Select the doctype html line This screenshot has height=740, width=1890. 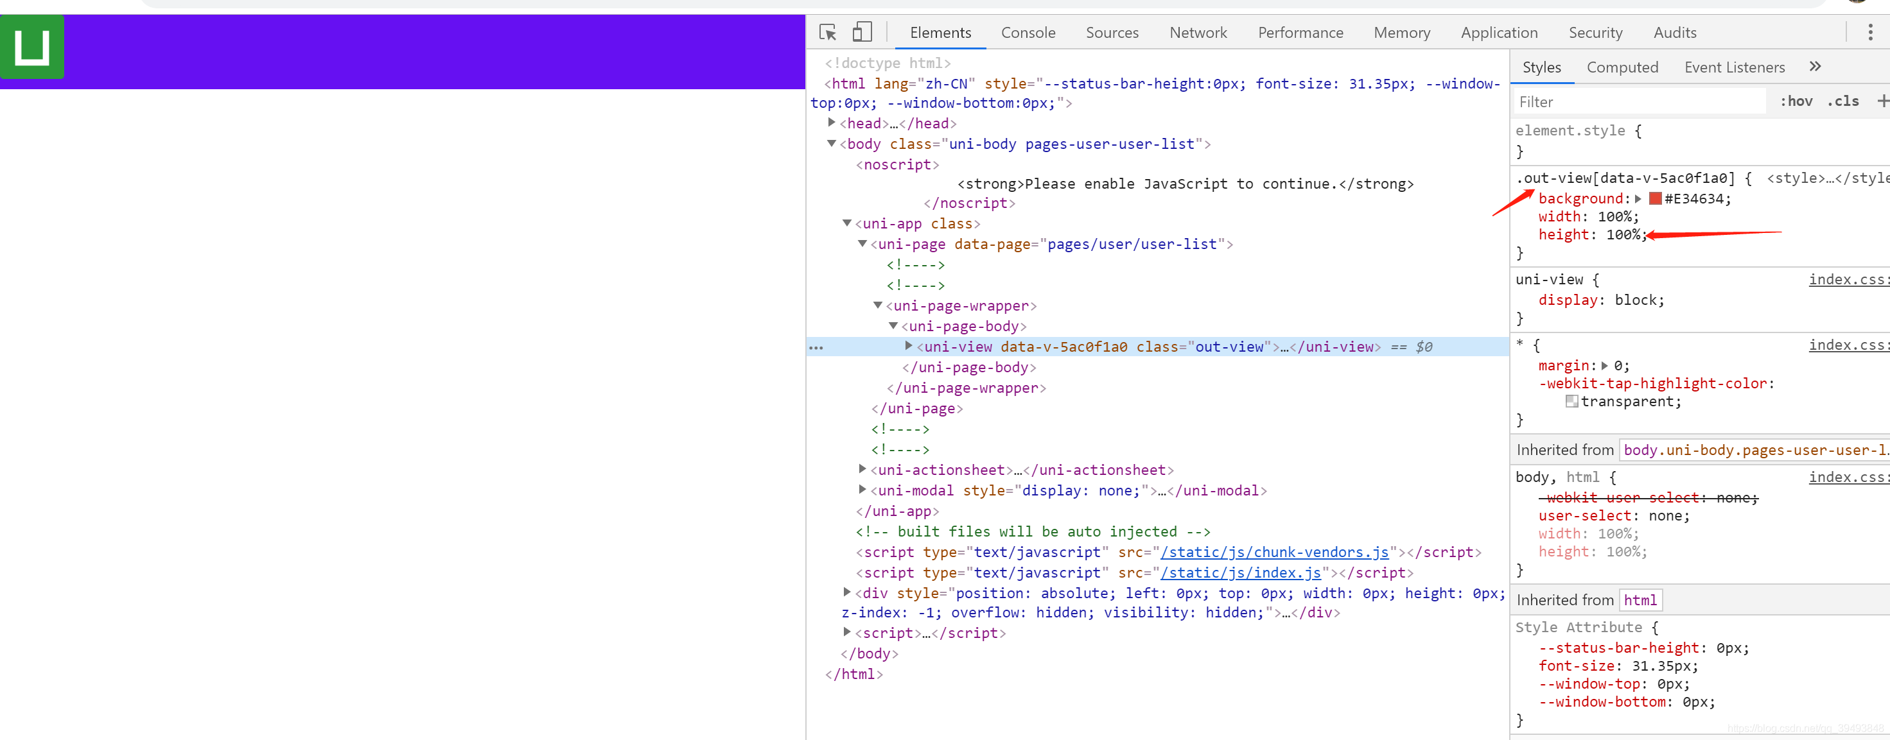(x=887, y=63)
